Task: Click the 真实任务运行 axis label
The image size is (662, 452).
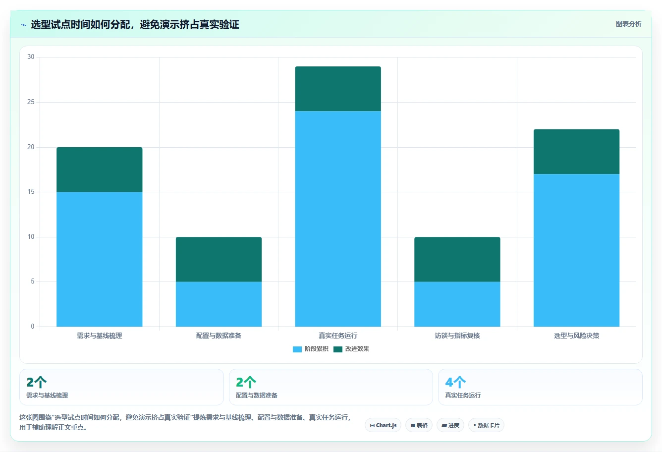Action: [338, 336]
